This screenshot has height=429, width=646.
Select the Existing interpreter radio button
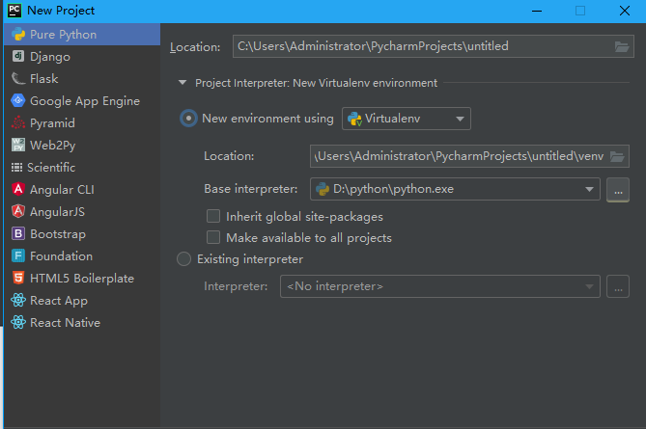pyautogui.click(x=184, y=259)
